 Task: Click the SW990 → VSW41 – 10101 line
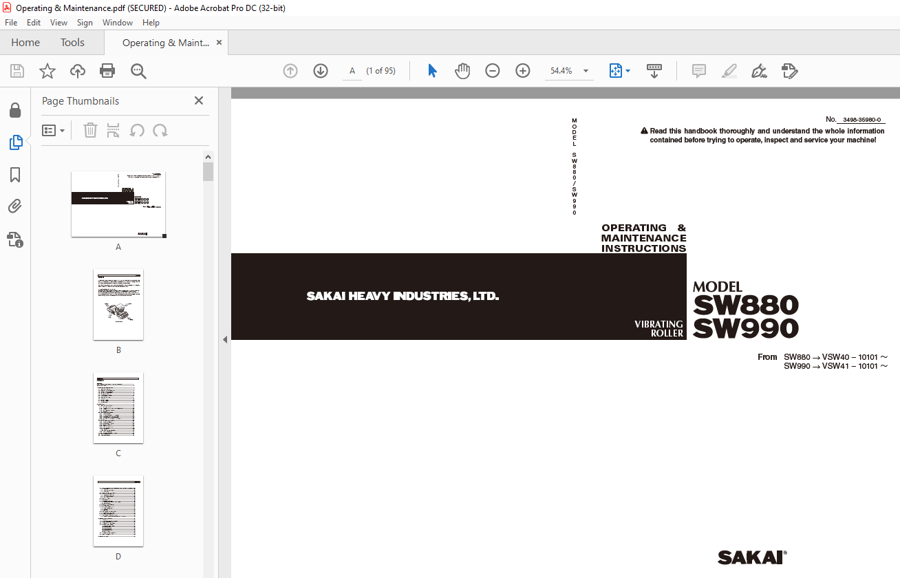835,366
